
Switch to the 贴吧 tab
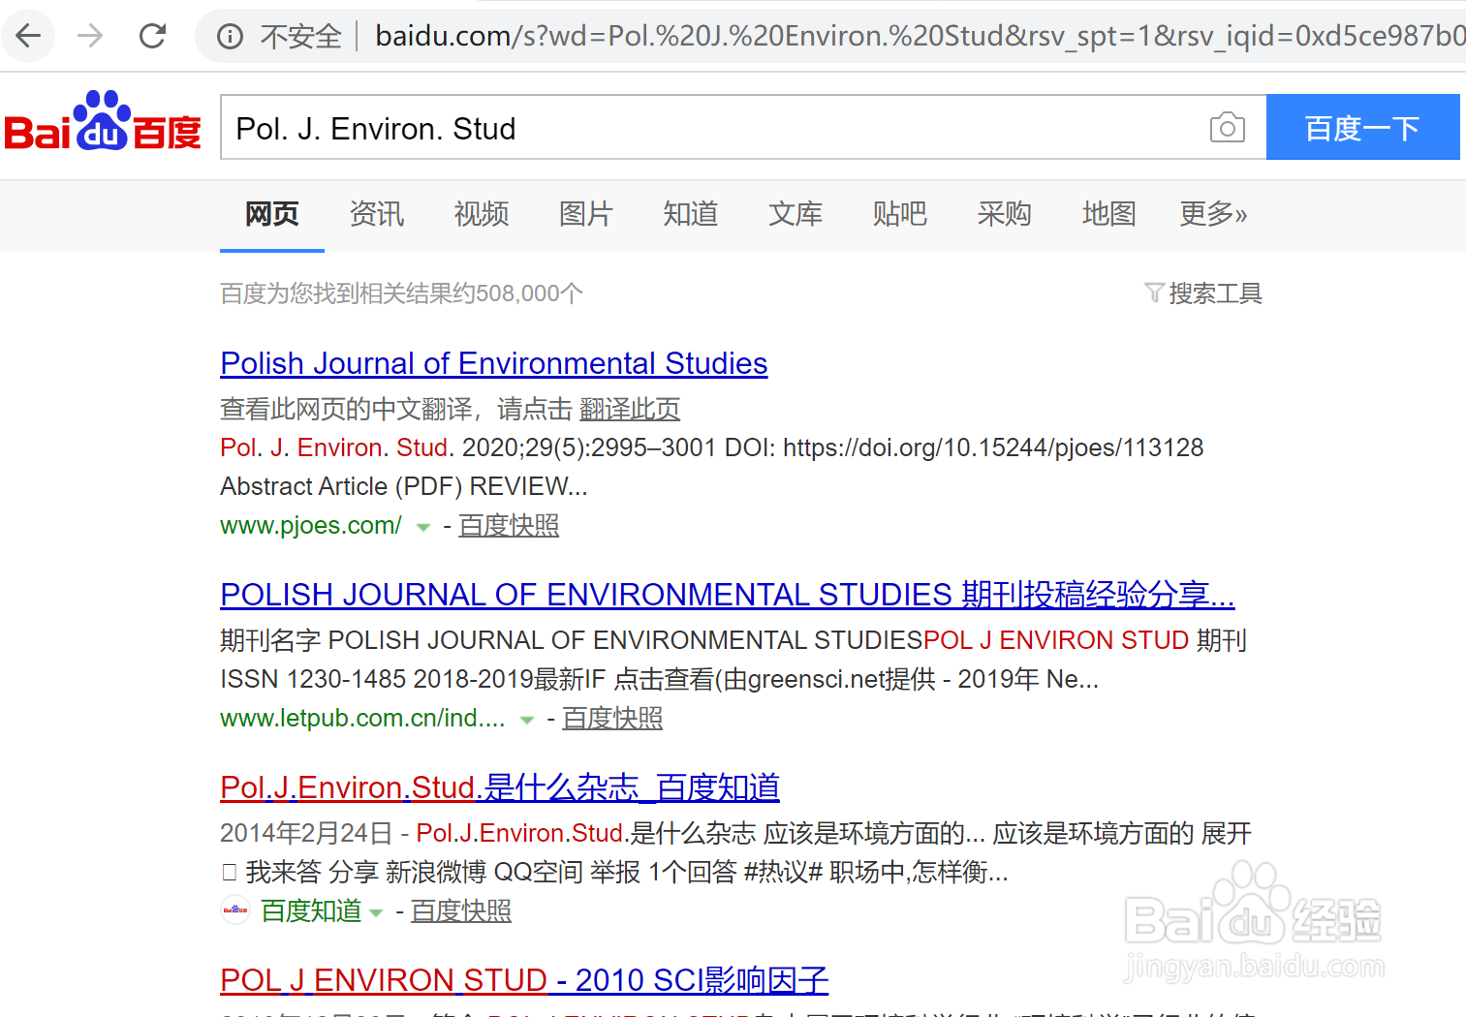[900, 214]
